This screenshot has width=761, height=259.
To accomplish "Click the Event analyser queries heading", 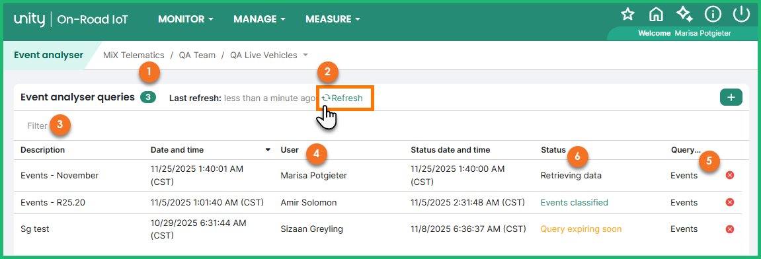I will (77, 97).
